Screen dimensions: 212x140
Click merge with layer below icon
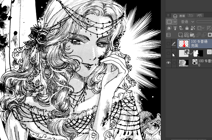click(204, 35)
